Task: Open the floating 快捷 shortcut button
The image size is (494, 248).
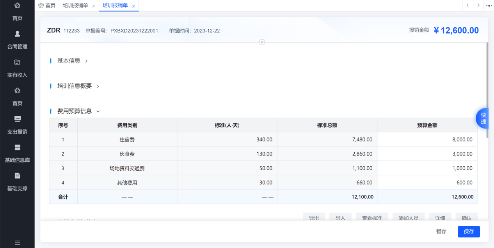Action: click(x=483, y=118)
